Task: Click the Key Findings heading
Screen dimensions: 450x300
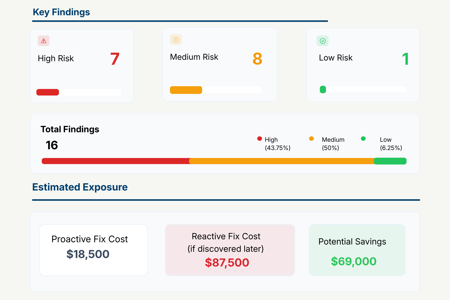Action: click(61, 12)
